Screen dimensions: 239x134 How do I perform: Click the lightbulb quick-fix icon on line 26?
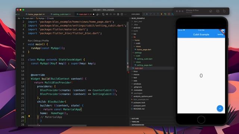click(29, 117)
